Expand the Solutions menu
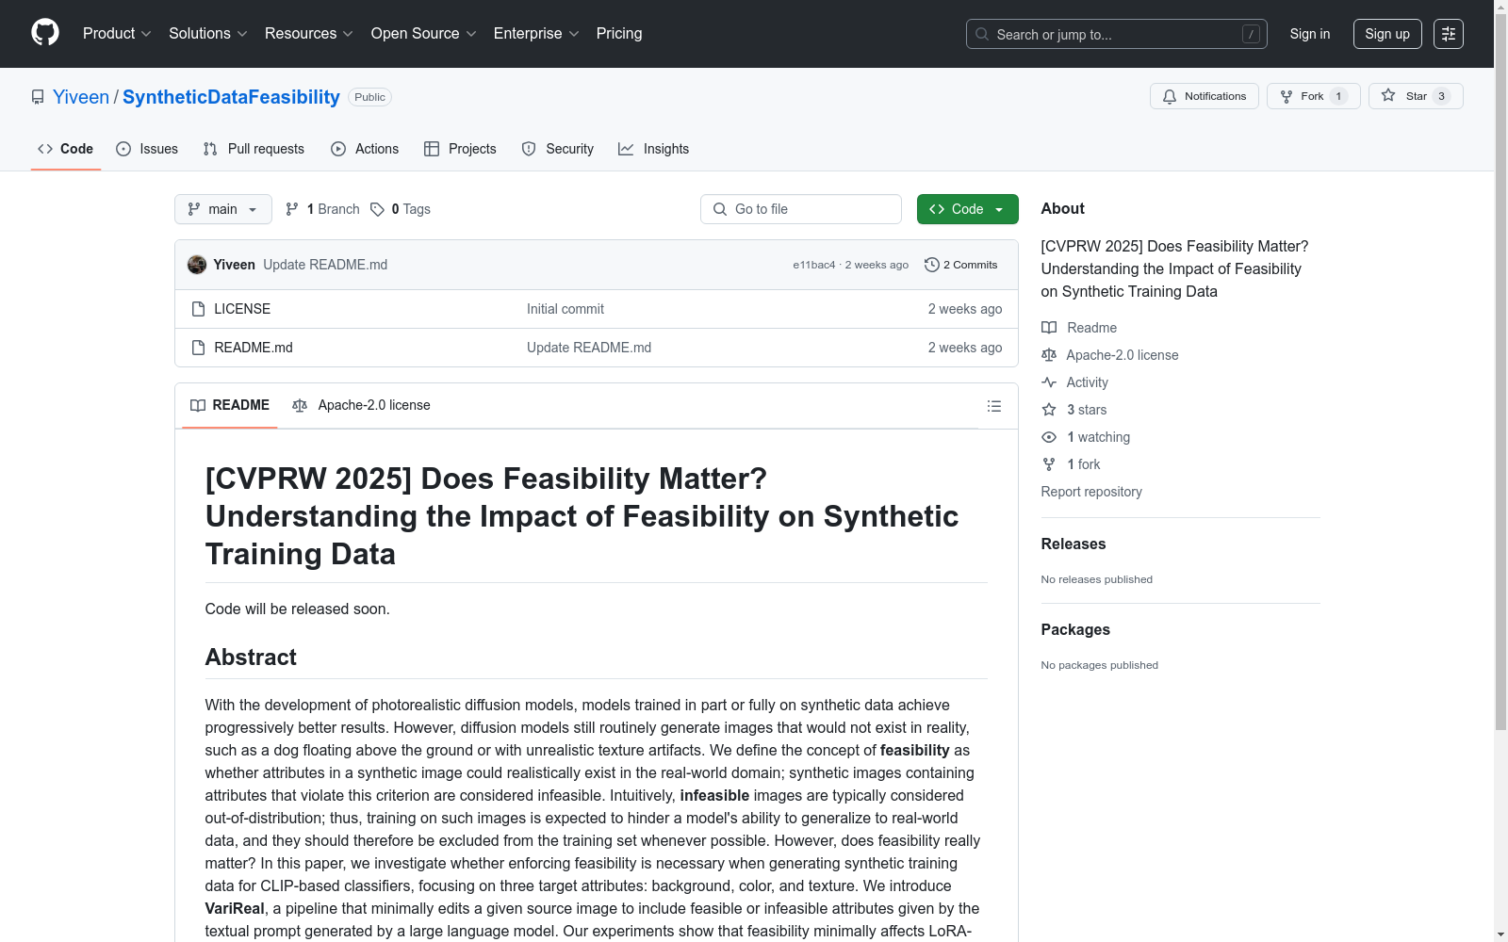The height and width of the screenshot is (942, 1508). [x=208, y=33]
